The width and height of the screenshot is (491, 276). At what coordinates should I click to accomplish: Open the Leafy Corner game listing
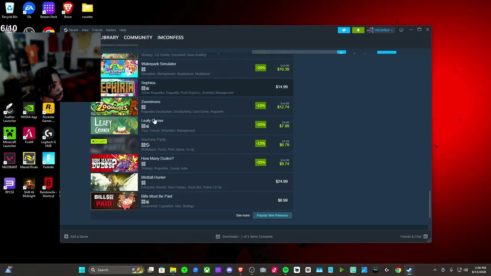pyautogui.click(x=192, y=125)
